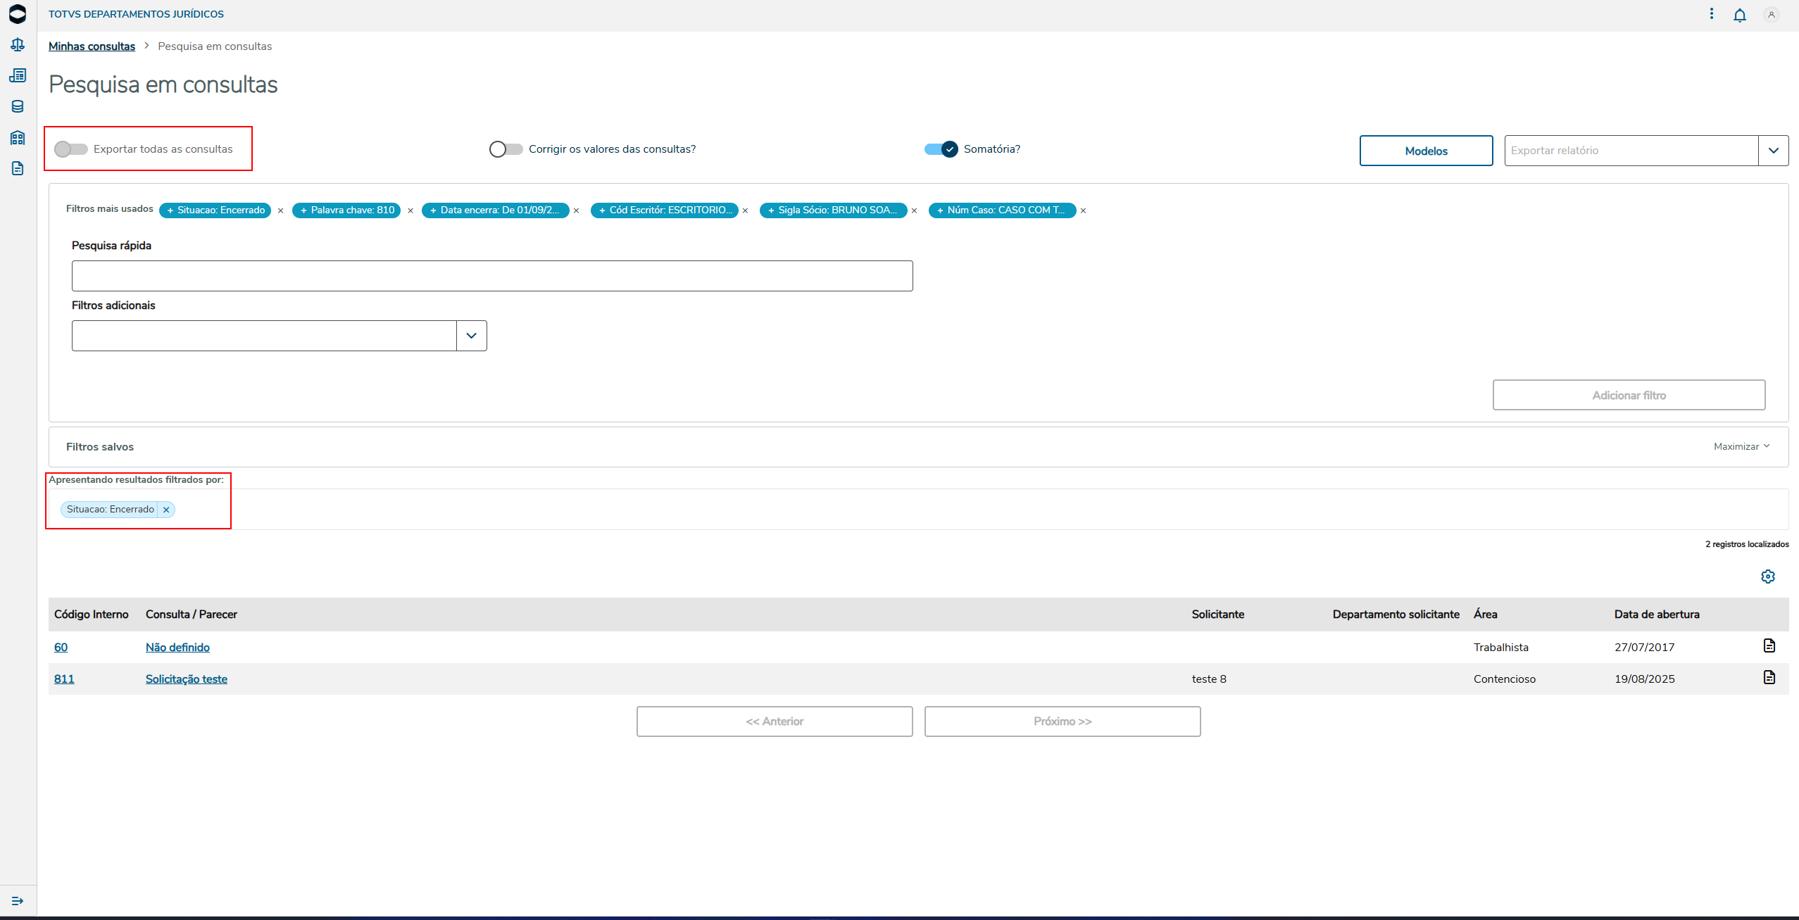Expand the sidebar menu arrow icon

(18, 901)
